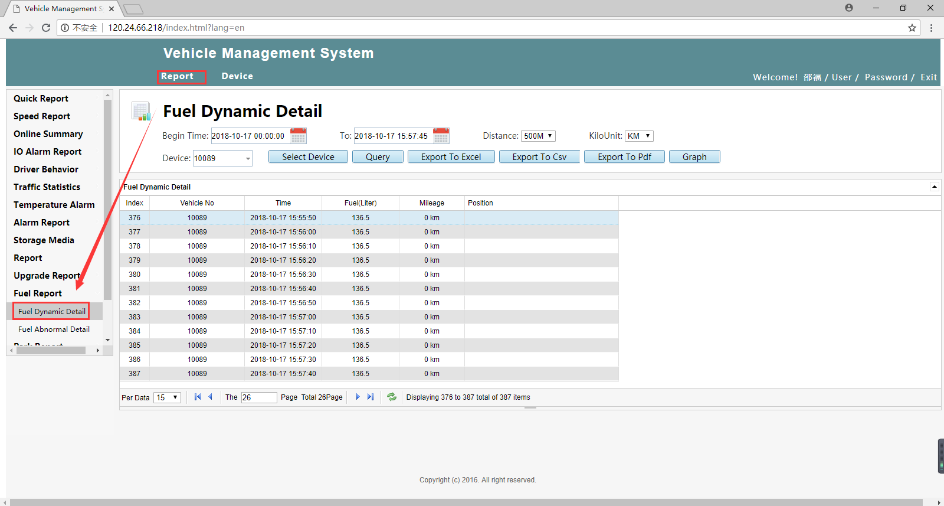Open the KiloUnit dropdown showing KM
Screen dimensions: 944x506
point(639,136)
